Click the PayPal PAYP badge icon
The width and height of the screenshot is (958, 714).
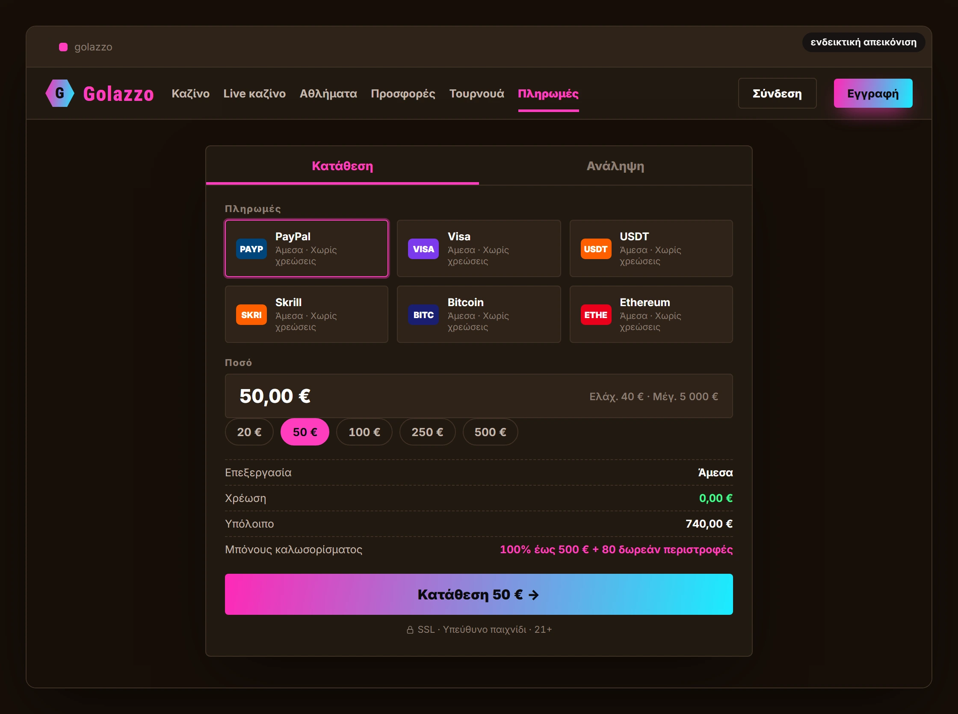pyautogui.click(x=251, y=249)
